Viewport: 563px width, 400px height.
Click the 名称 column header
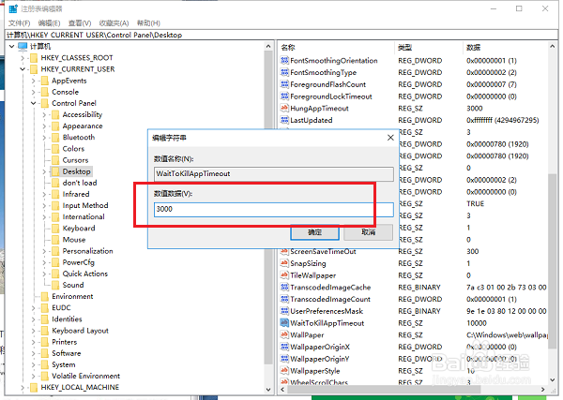[337, 48]
